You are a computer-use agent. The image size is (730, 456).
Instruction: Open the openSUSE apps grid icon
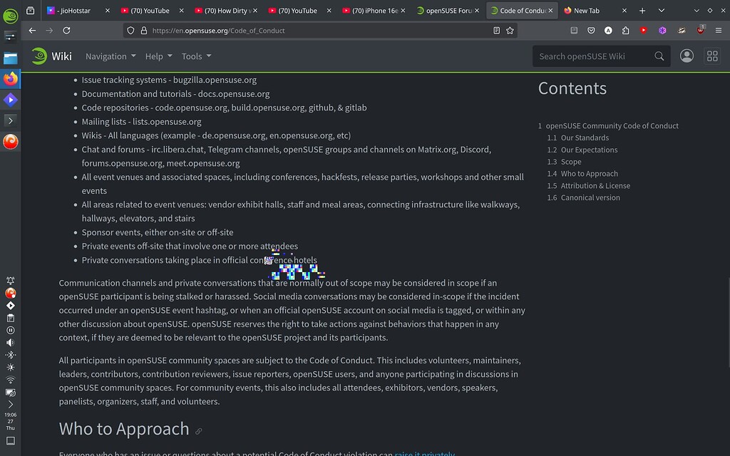(x=712, y=56)
